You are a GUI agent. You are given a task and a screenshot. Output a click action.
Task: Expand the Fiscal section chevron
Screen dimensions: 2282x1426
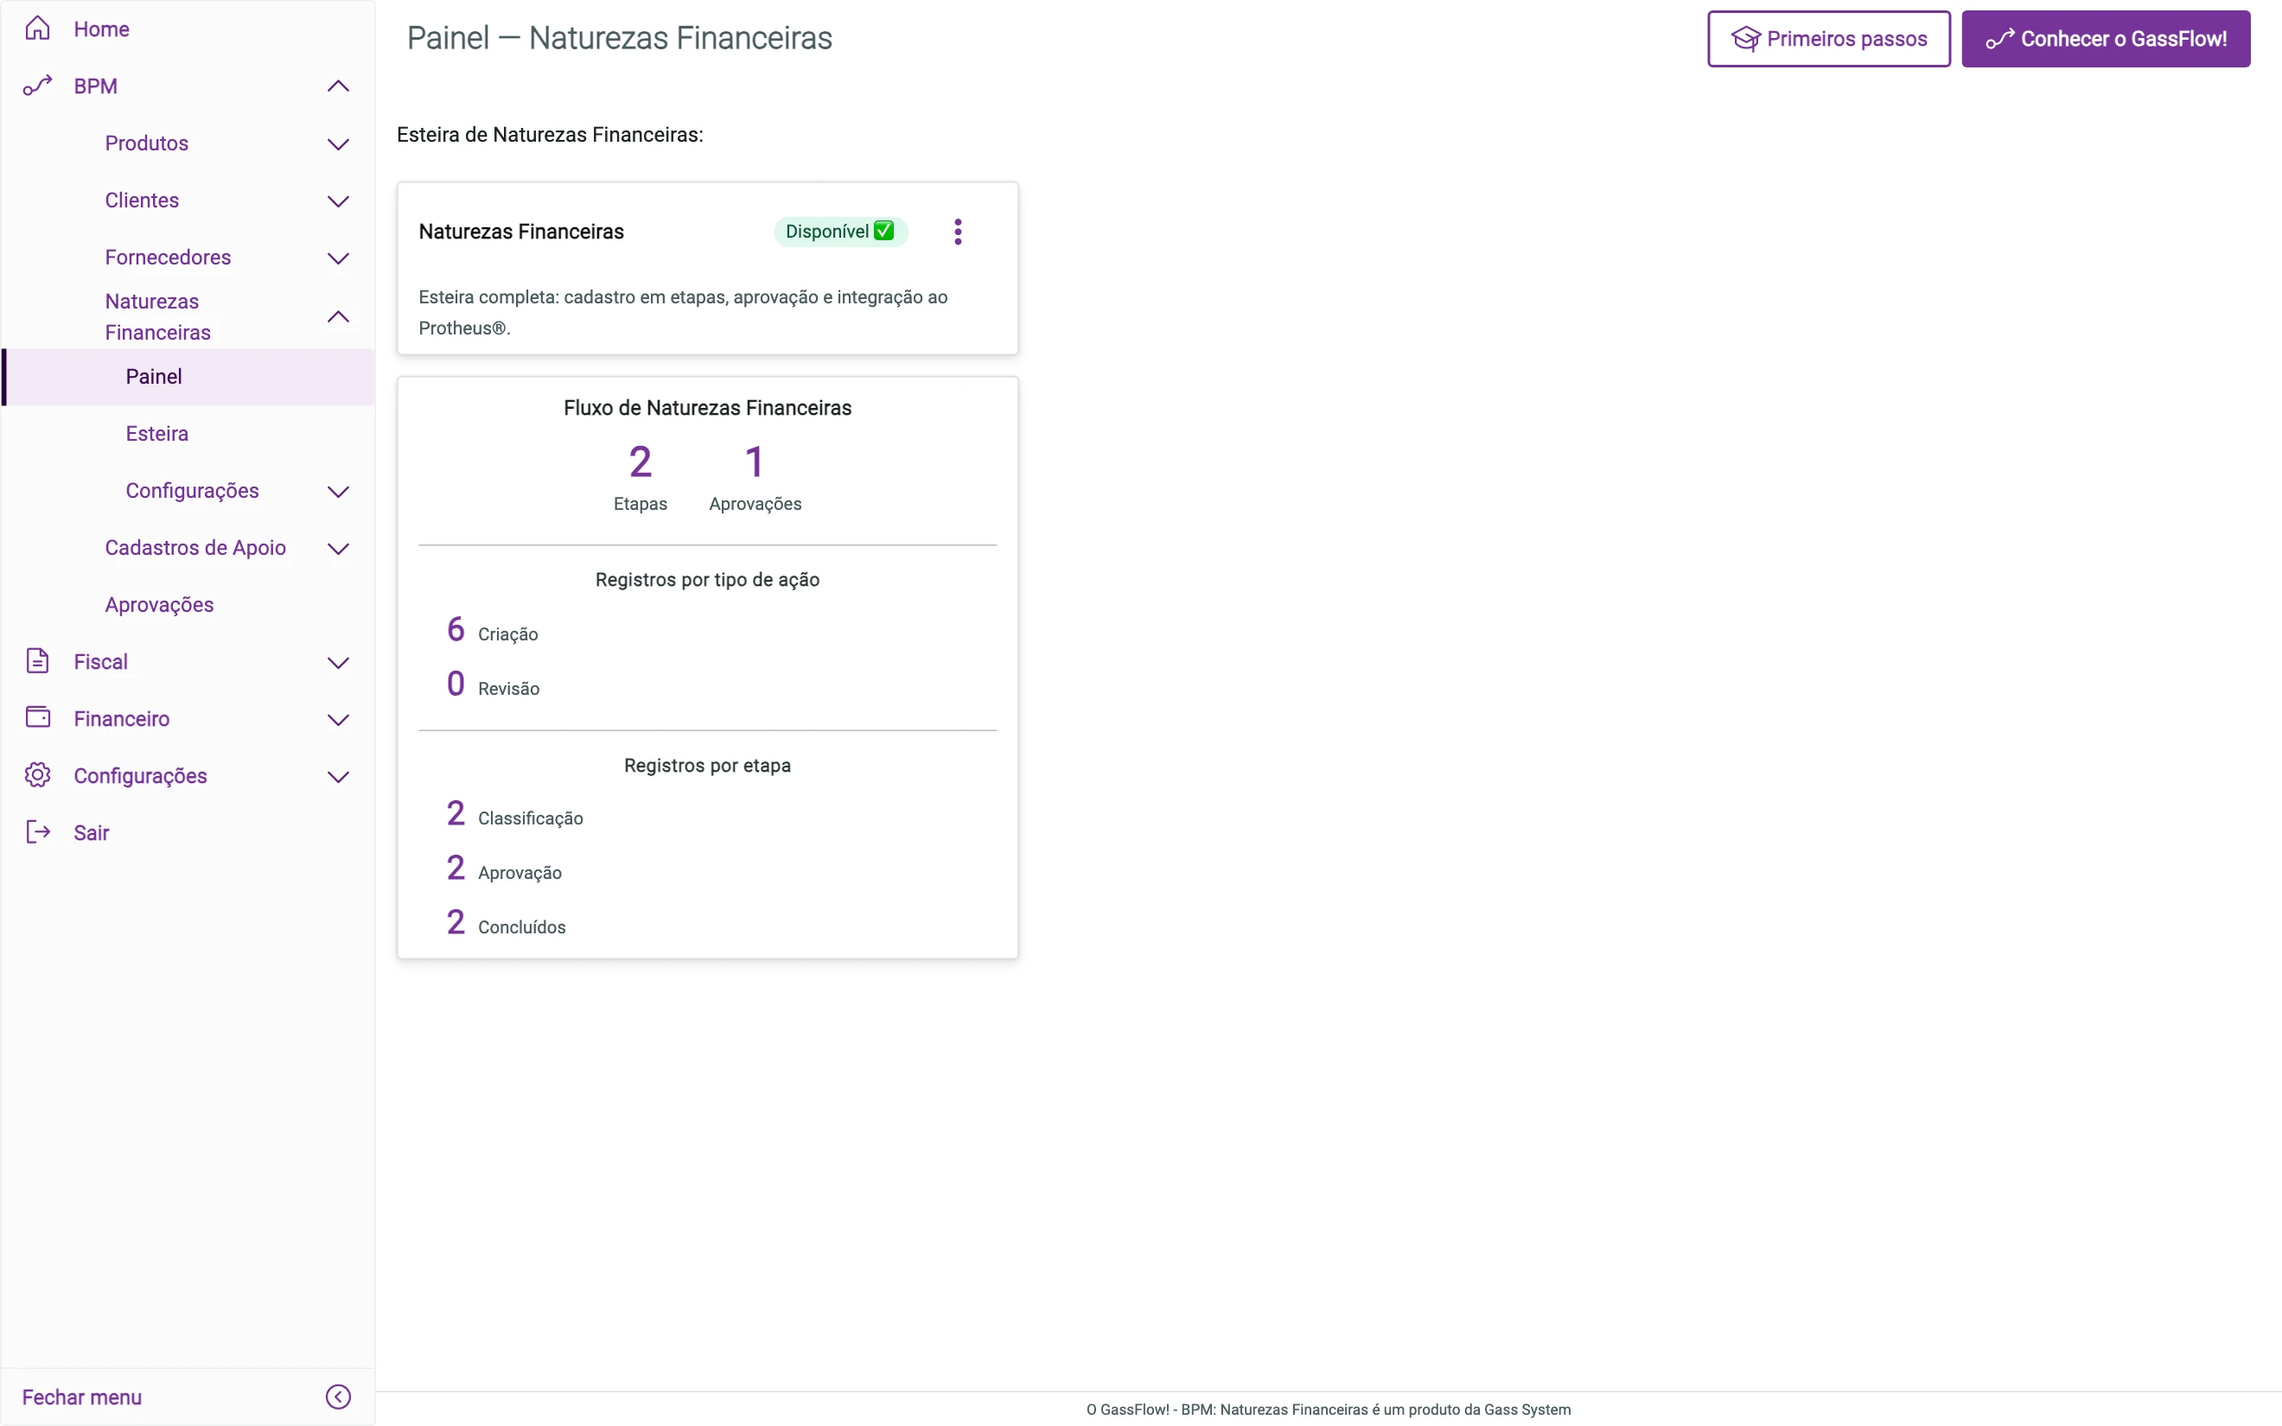pos(339,663)
